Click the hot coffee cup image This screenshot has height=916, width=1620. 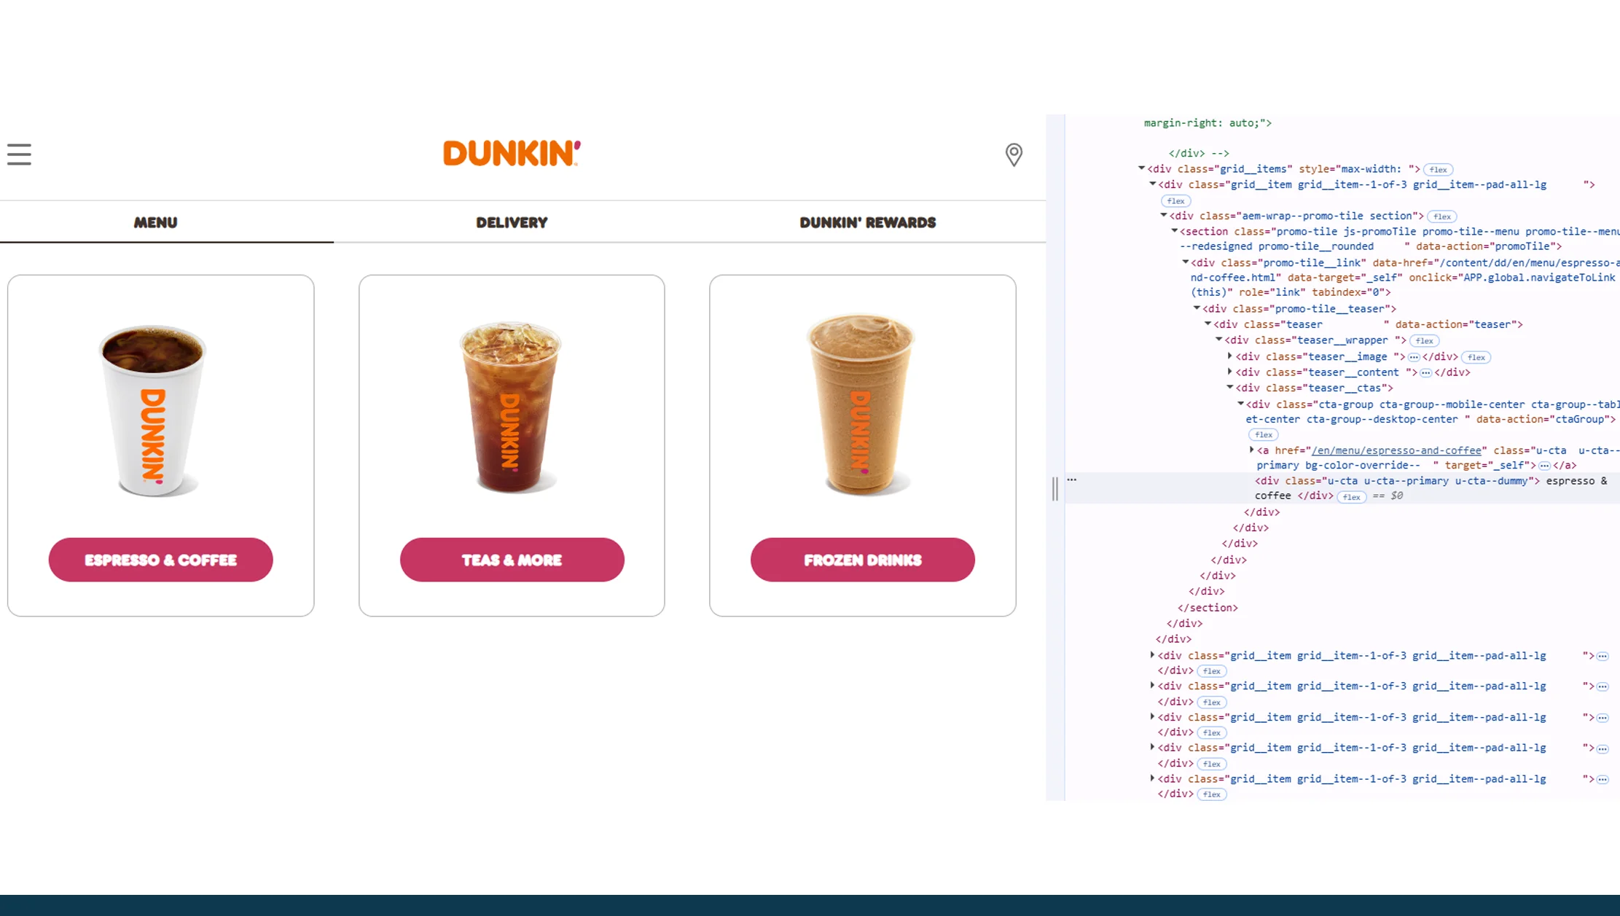[x=152, y=410]
